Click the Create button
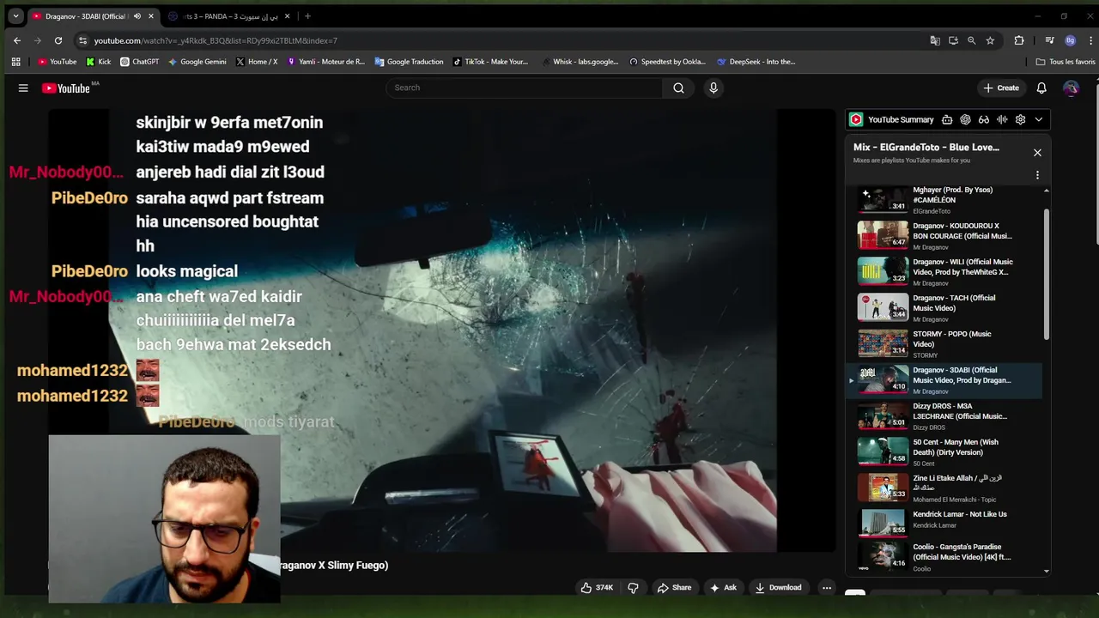The height and width of the screenshot is (618, 1099). (x=1001, y=88)
